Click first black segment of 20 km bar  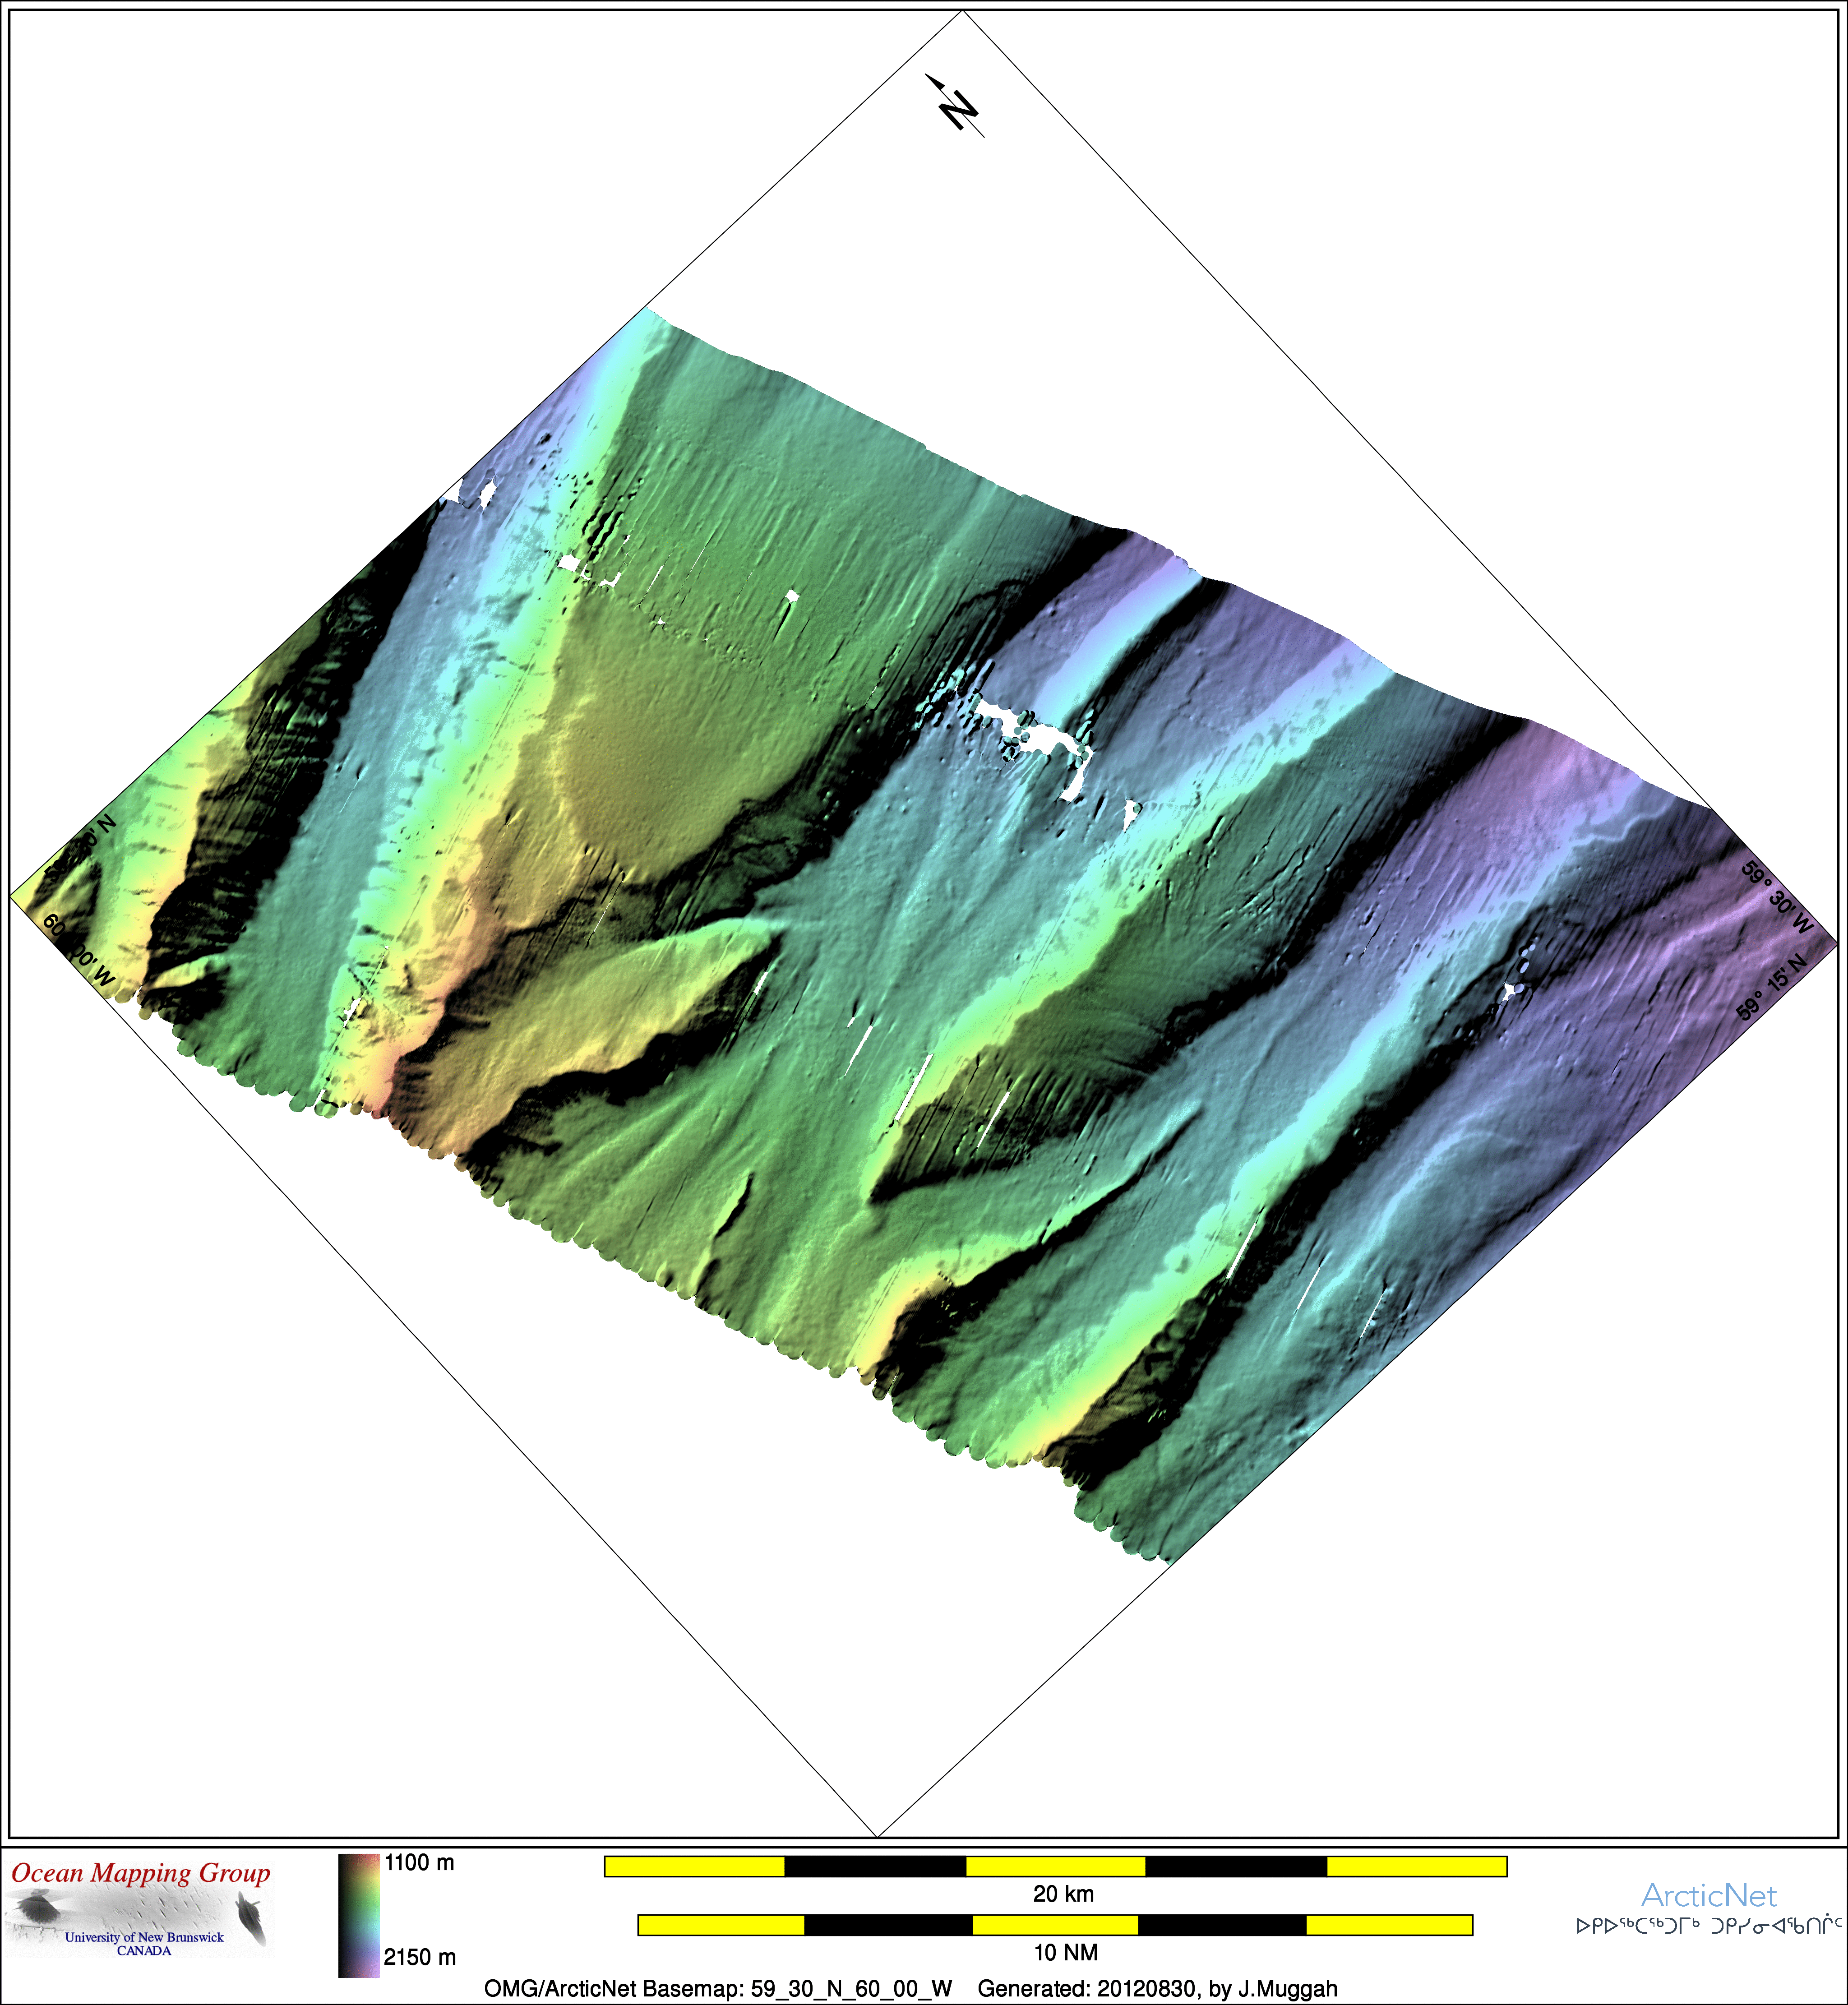(x=875, y=1866)
